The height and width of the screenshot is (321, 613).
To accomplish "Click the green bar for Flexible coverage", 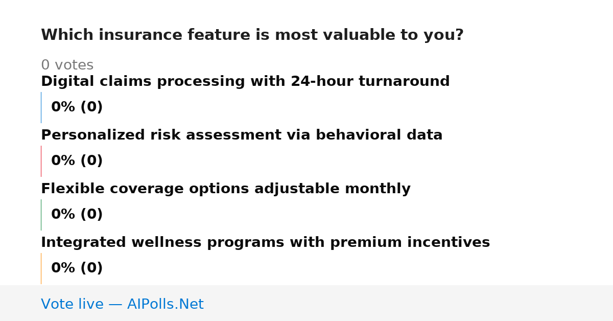I will click(41, 215).
